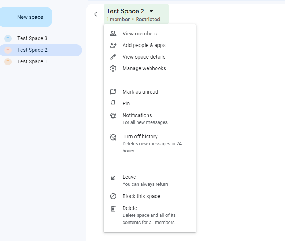Click the back arrow icon
Viewport: 285px width, 241px height.
tap(96, 14)
